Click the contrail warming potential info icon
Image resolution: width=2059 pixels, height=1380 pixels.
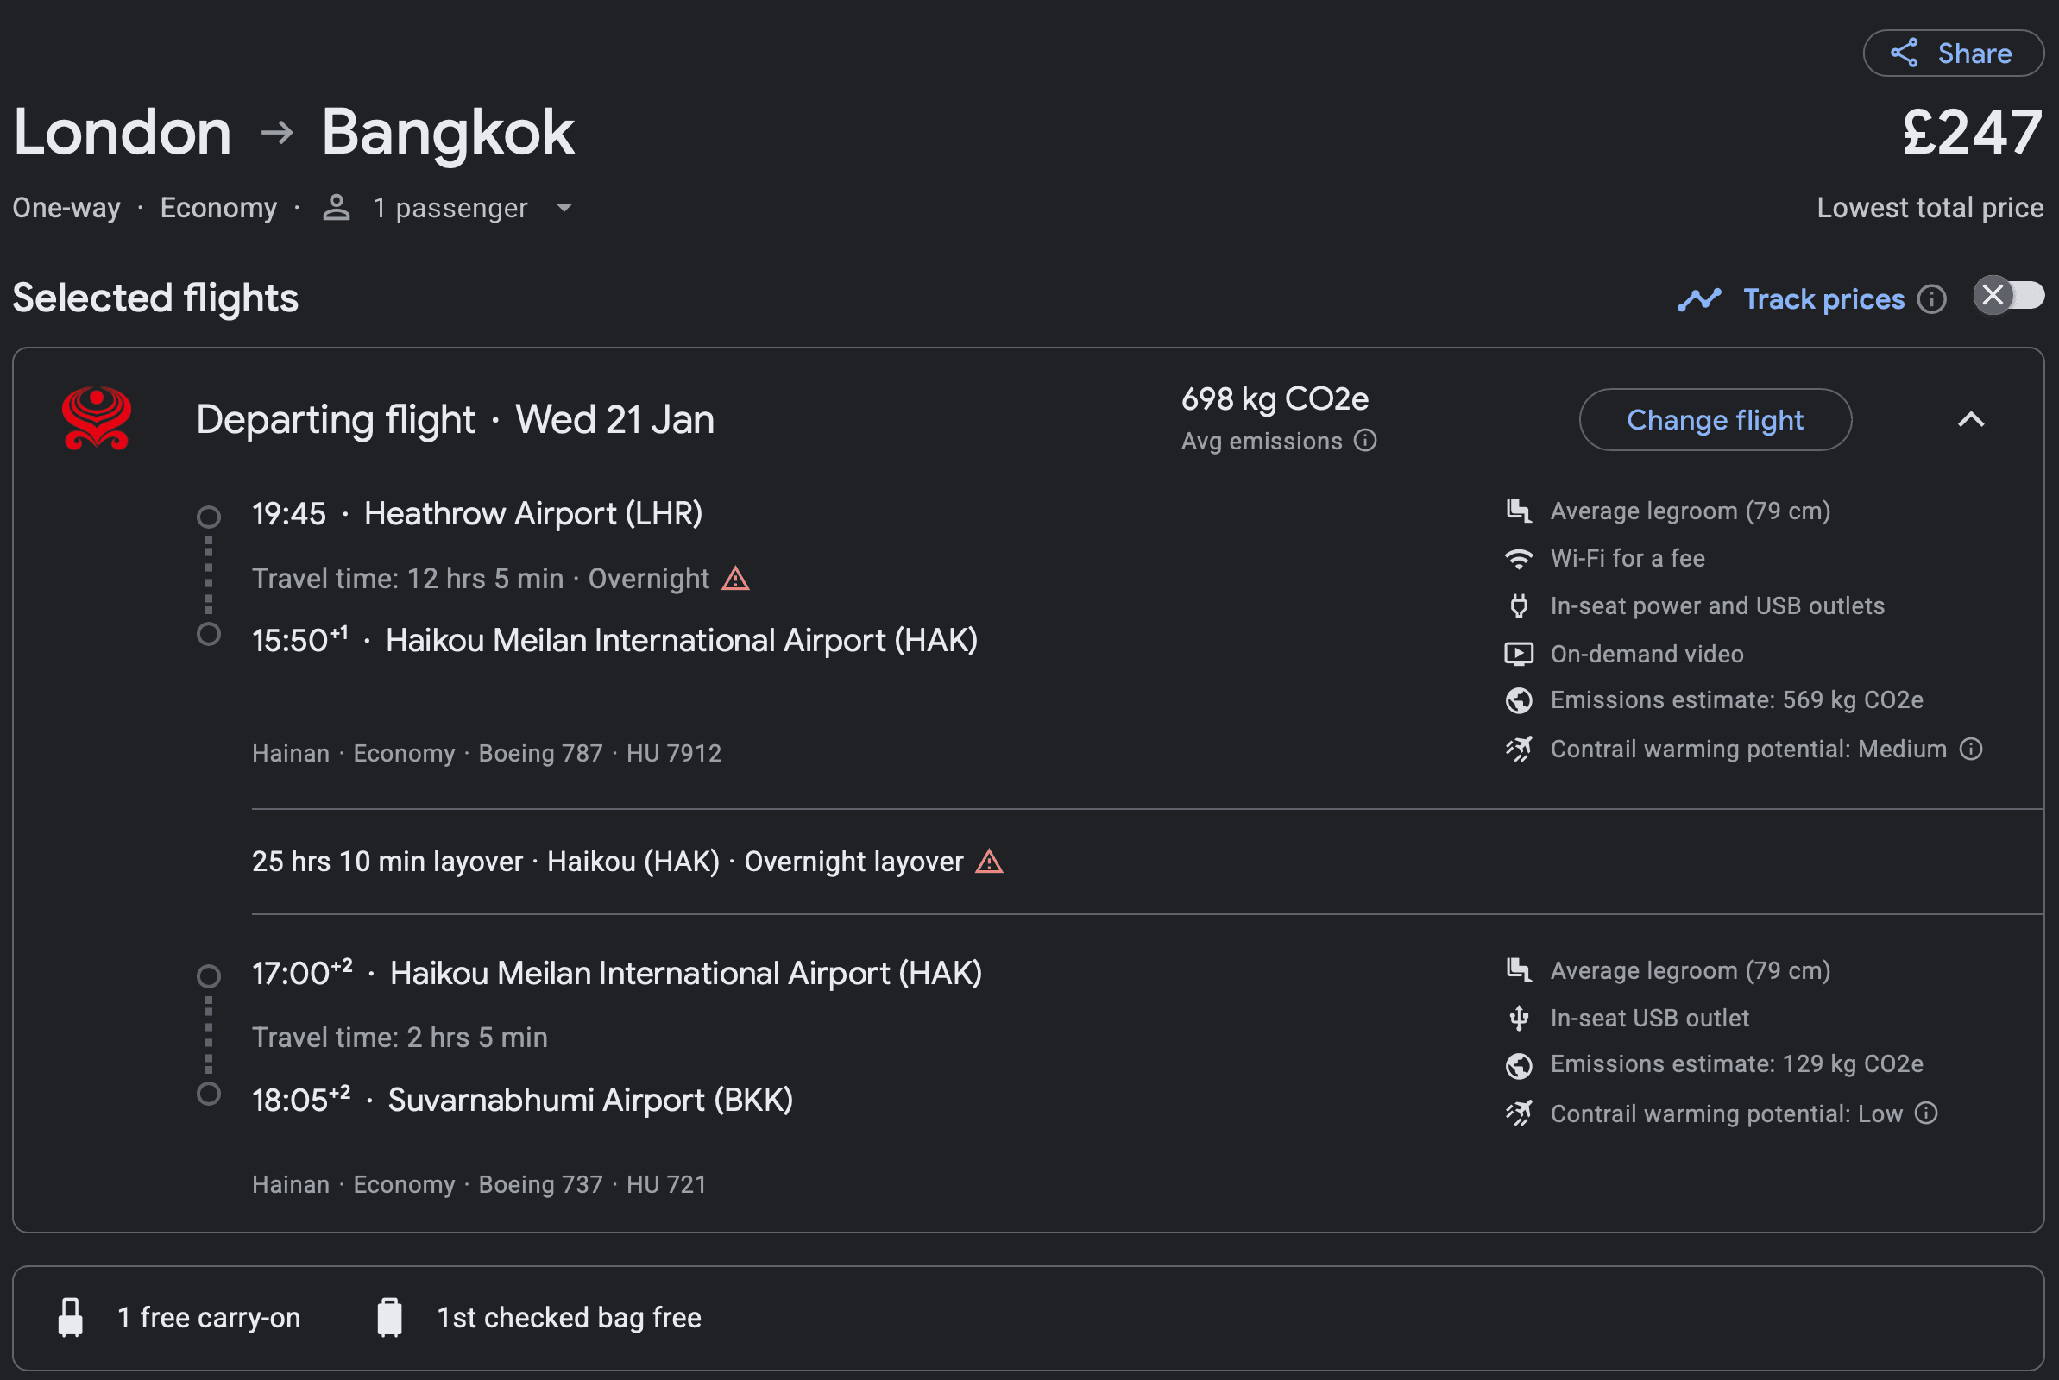(x=1972, y=749)
